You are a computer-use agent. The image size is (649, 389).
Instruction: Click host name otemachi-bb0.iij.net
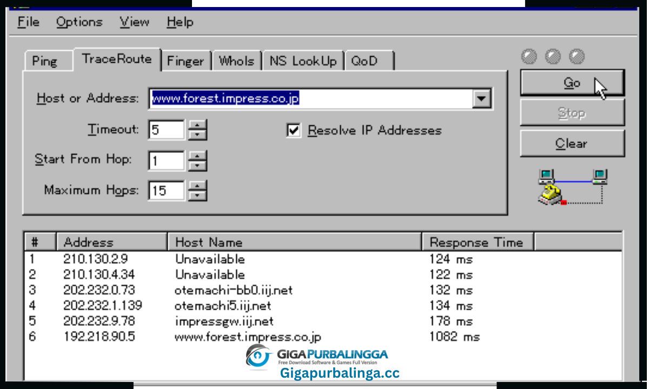click(x=234, y=290)
